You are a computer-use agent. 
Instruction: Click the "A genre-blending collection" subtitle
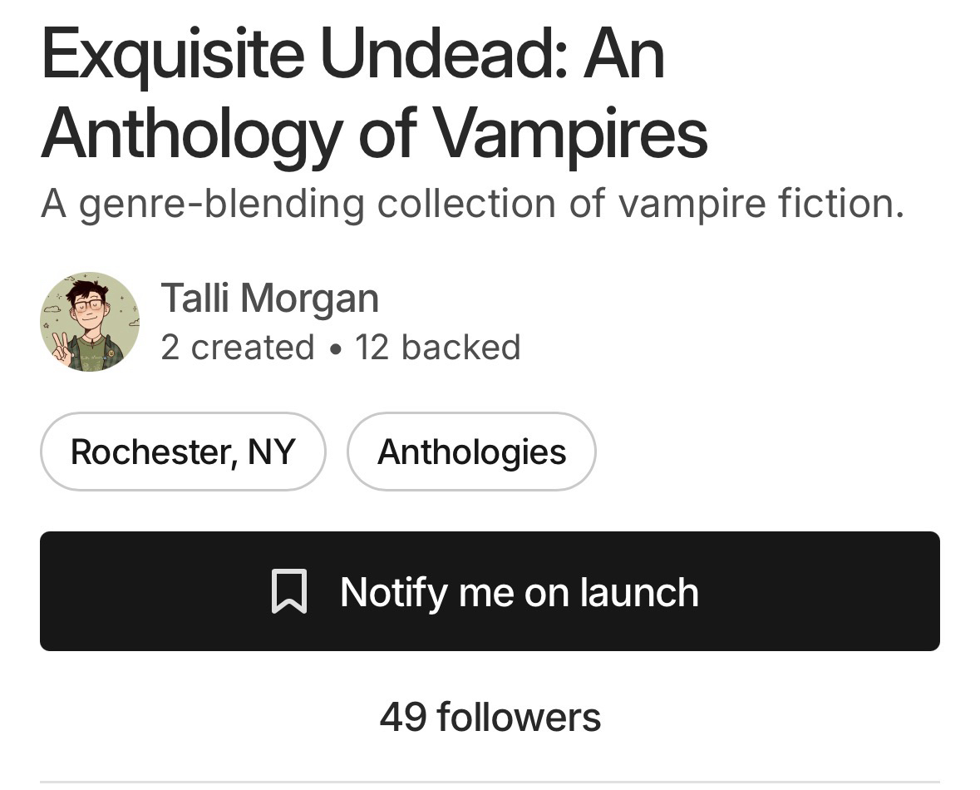(471, 204)
